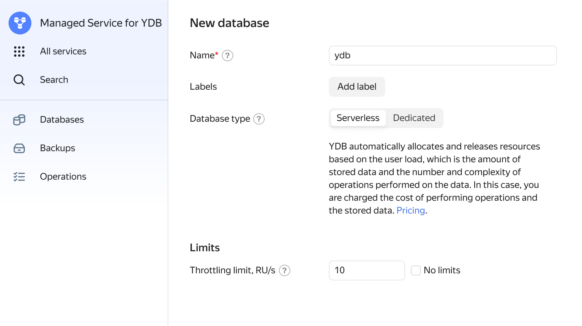The width and height of the screenshot is (582, 326).
Task: Focus the Throttling limit value field
Action: point(367,270)
